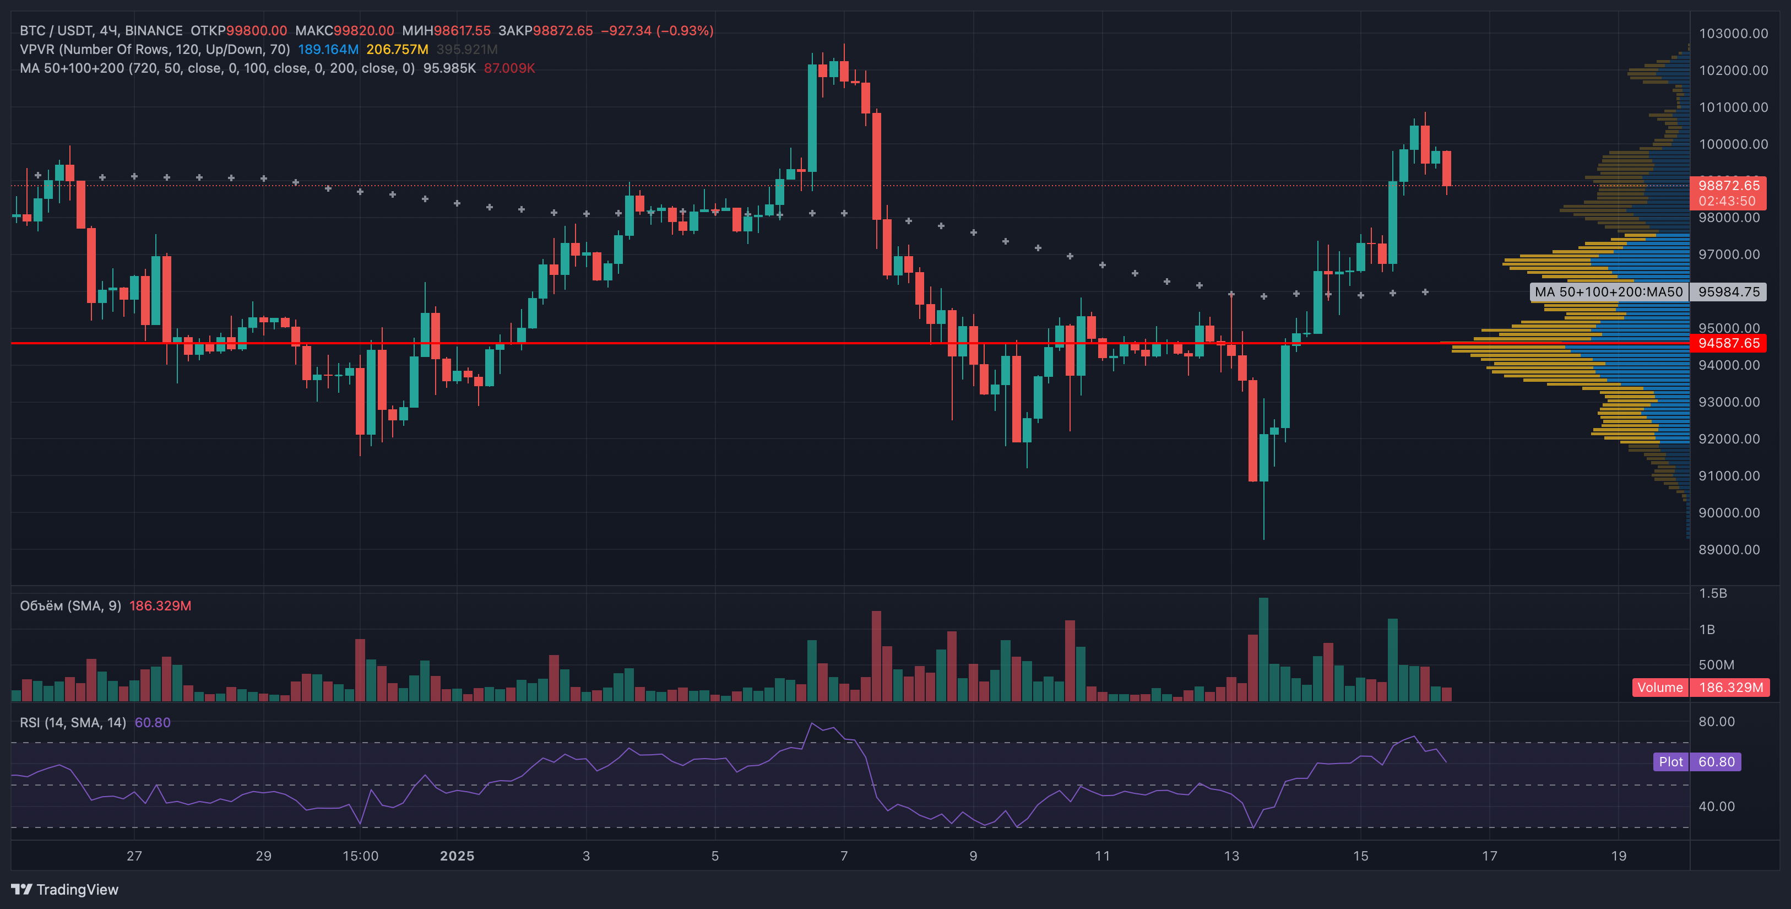
Task: Click the 102000.00 price axis label
Action: click(x=1733, y=71)
